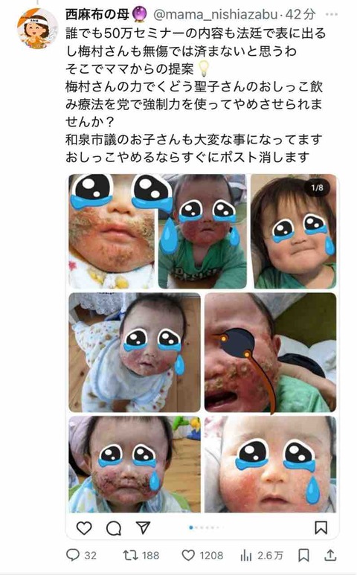Viewport: 357px width, 575px height.
Task: Tap the heart icon inside embedded image
Action: [x=84, y=527]
